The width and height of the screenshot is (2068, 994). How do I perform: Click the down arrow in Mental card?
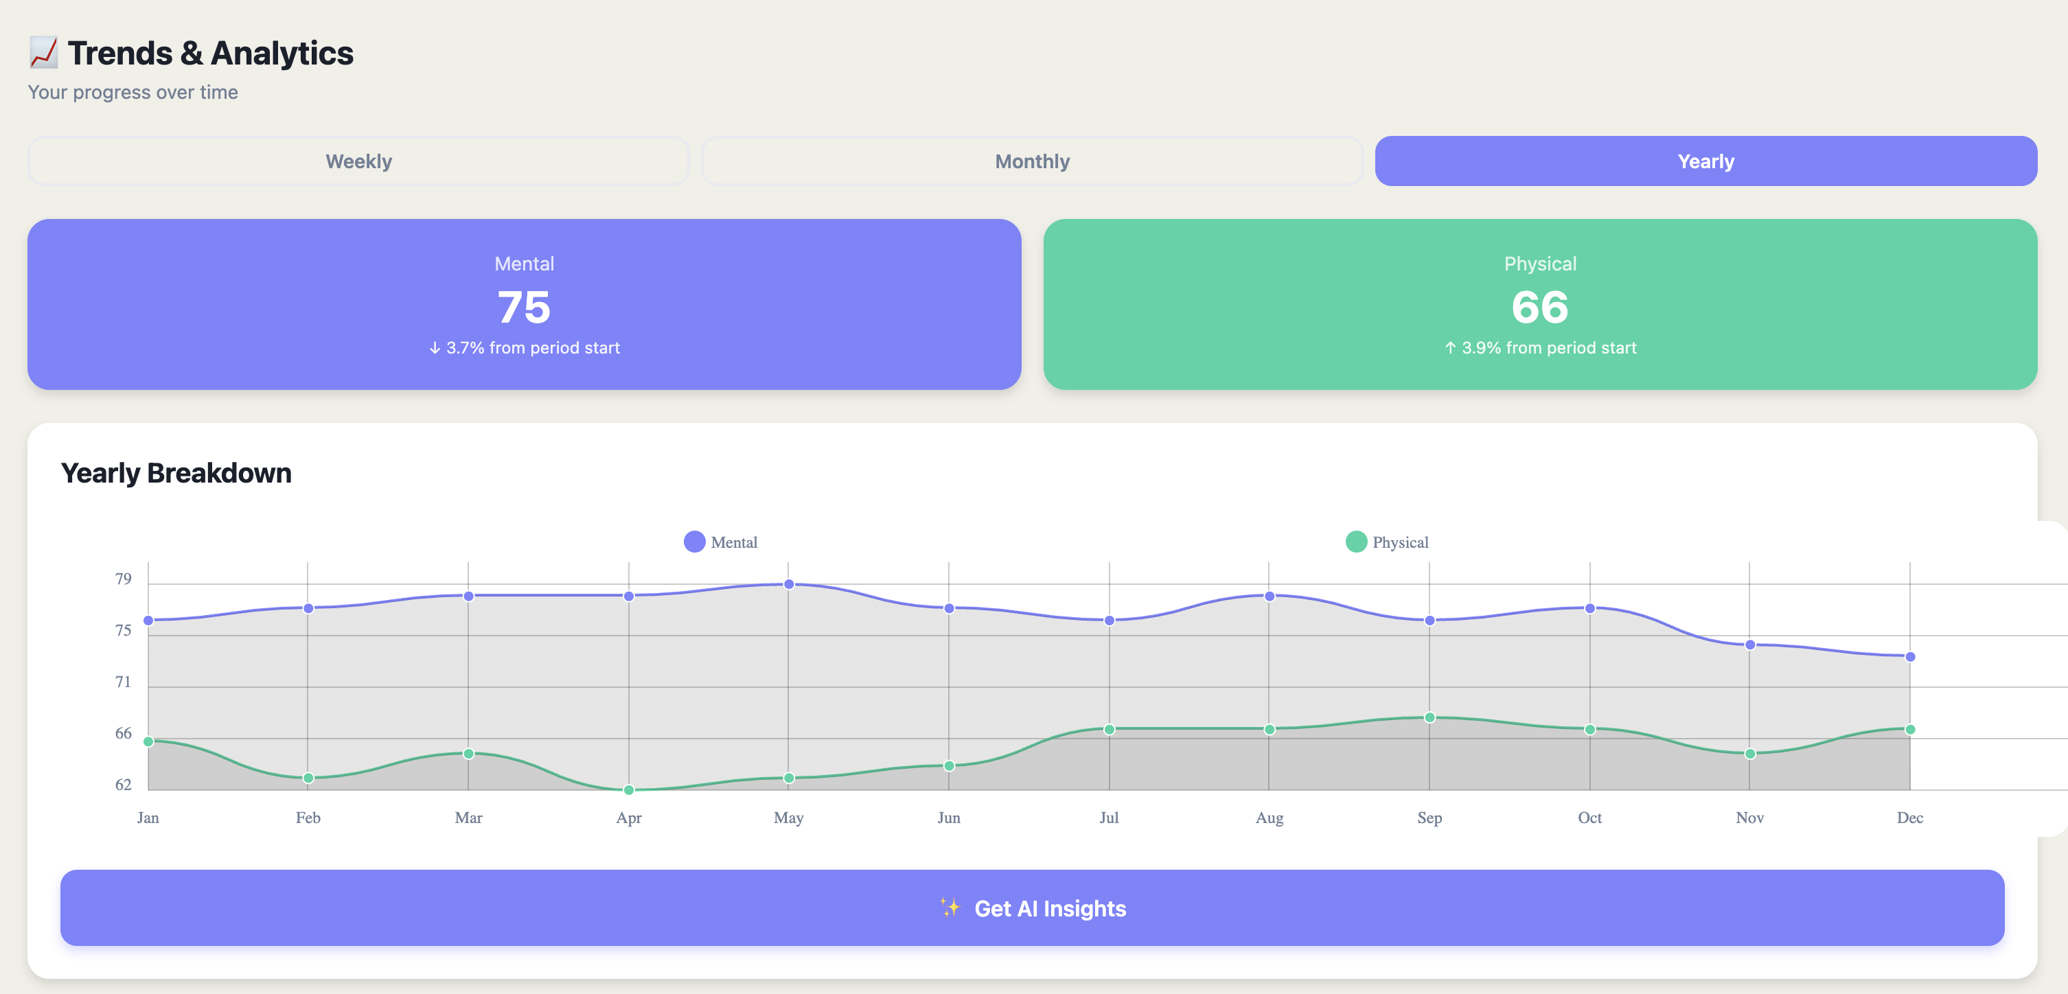click(x=435, y=347)
